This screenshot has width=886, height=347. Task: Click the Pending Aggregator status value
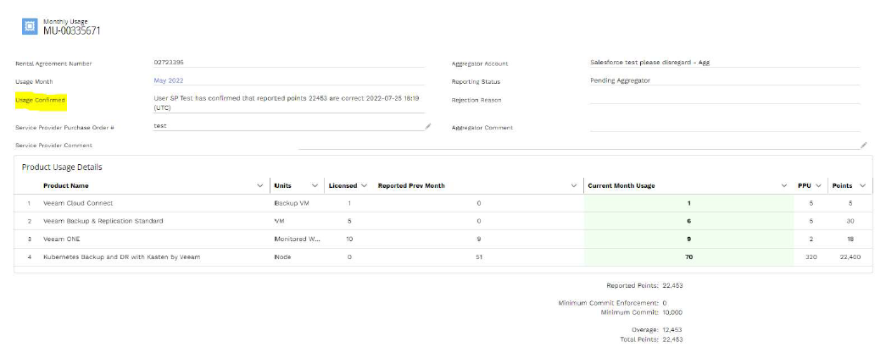click(x=621, y=80)
